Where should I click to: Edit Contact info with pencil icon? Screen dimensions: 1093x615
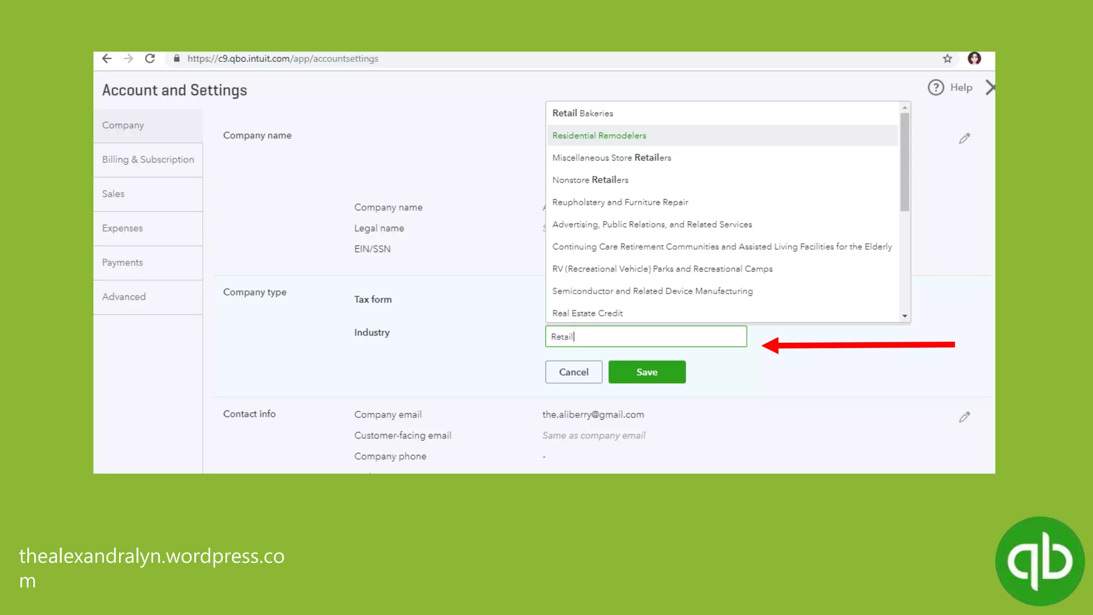click(964, 417)
